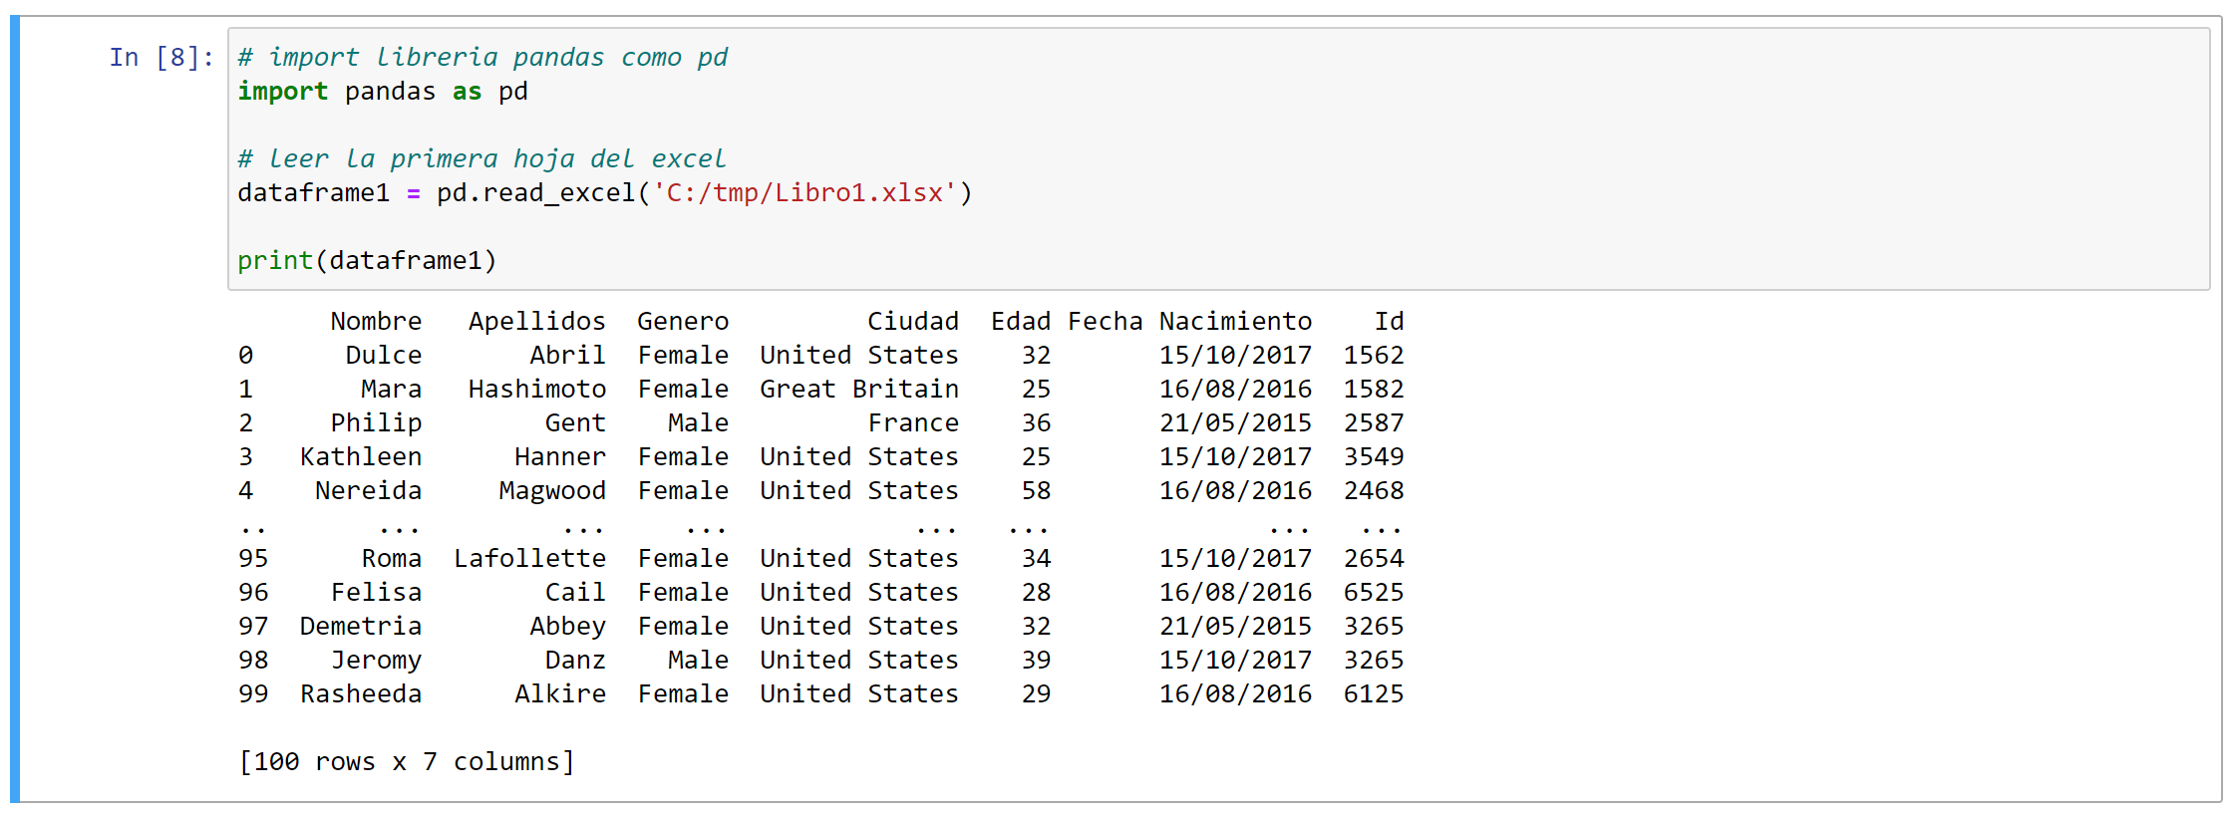Click the In [8] cell prompt

161,58
